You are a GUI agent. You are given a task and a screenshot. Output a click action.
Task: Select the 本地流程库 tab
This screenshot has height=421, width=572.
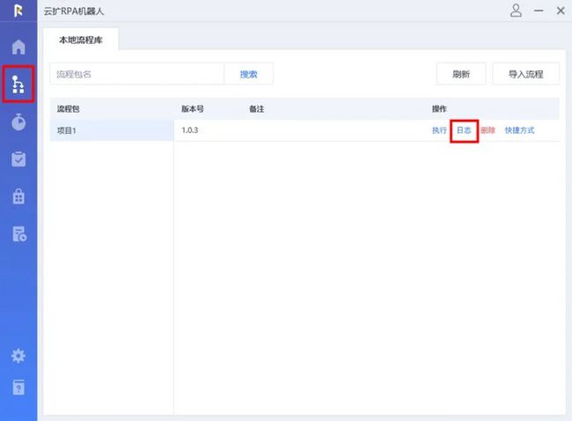(x=81, y=40)
